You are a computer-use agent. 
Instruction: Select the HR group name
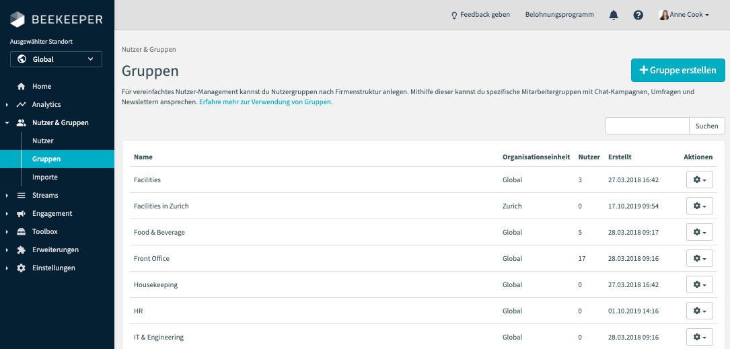138,311
